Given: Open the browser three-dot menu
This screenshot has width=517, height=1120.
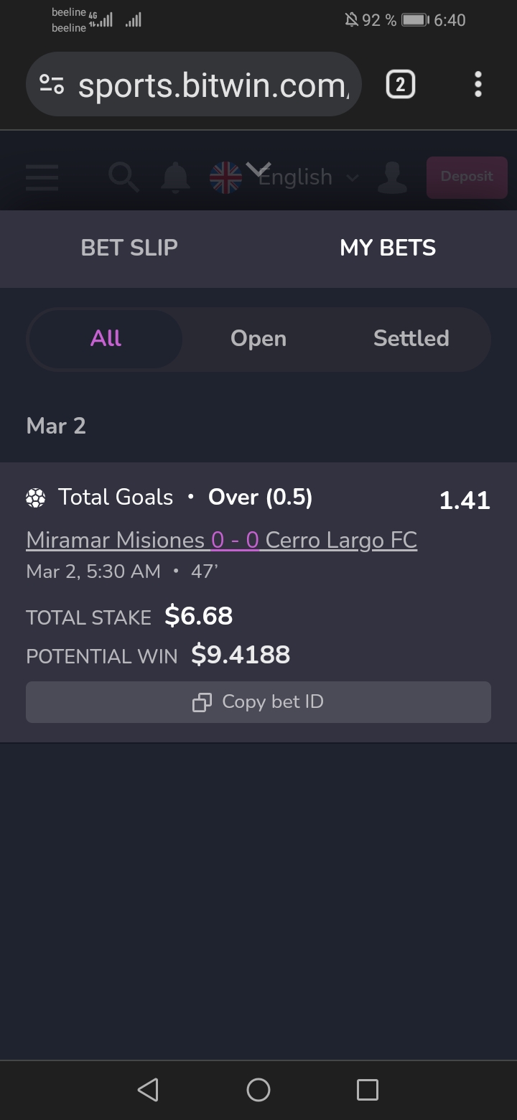Looking at the screenshot, I should click(x=478, y=85).
